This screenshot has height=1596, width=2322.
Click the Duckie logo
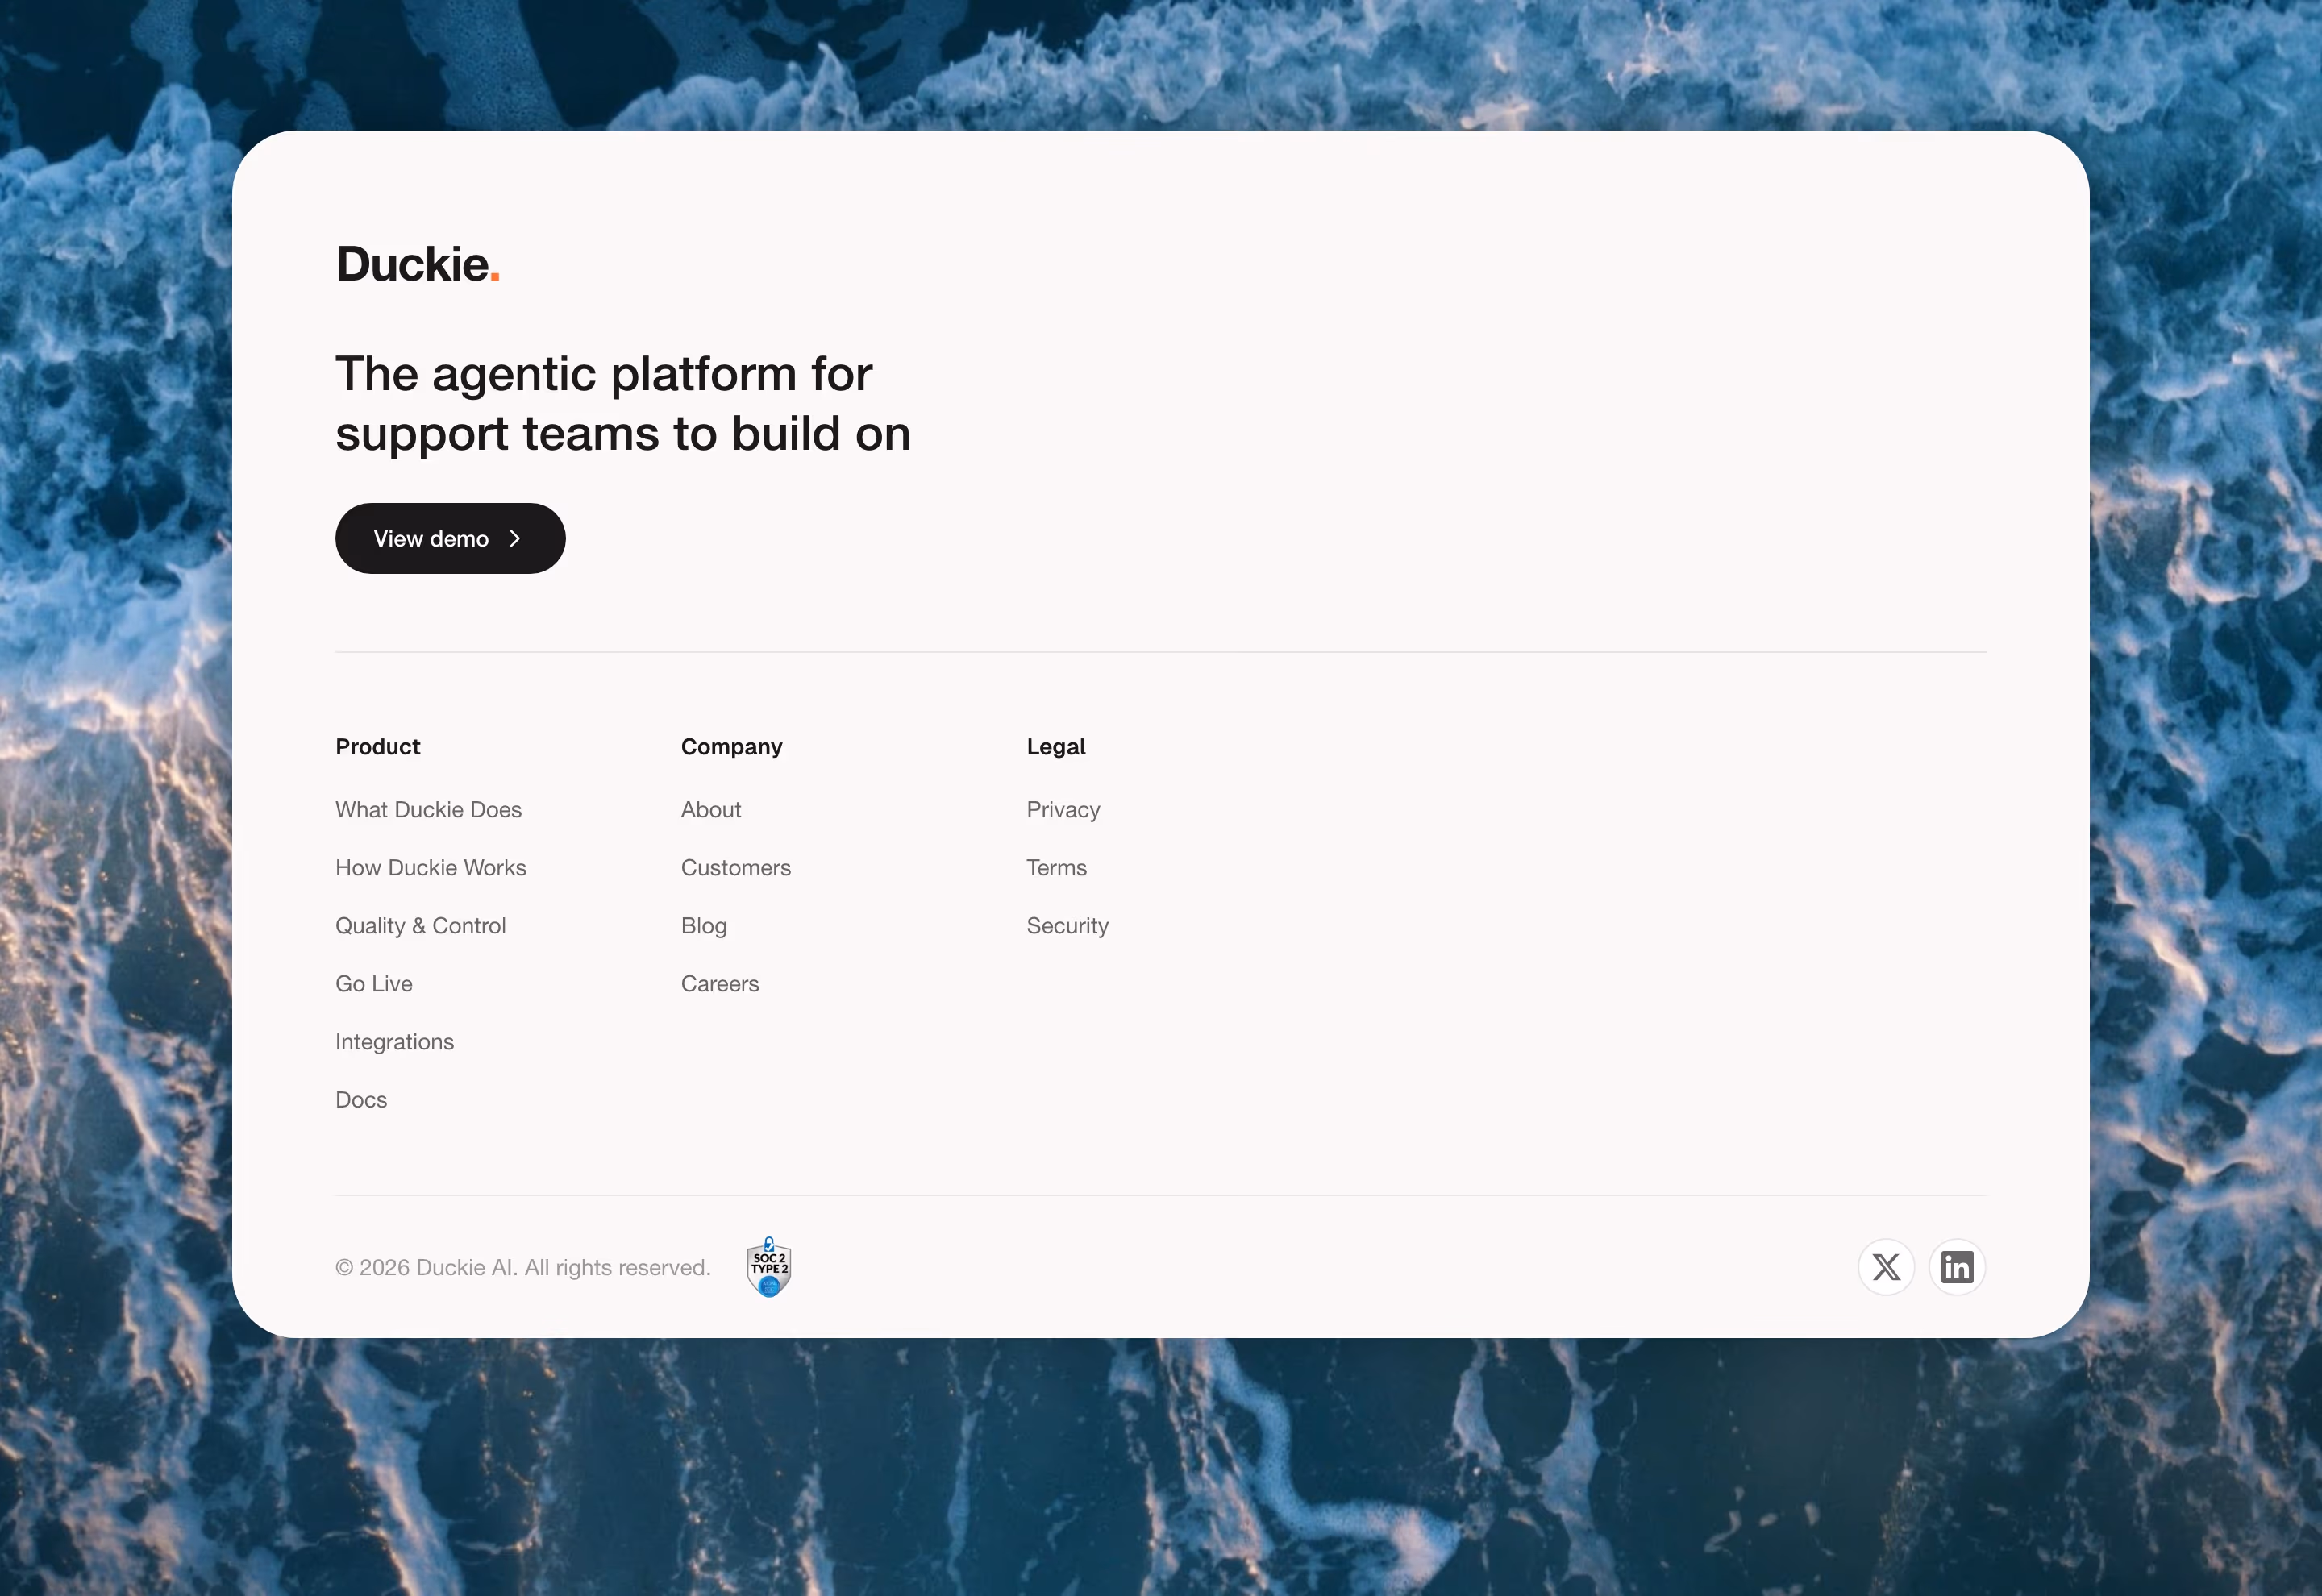pos(418,265)
